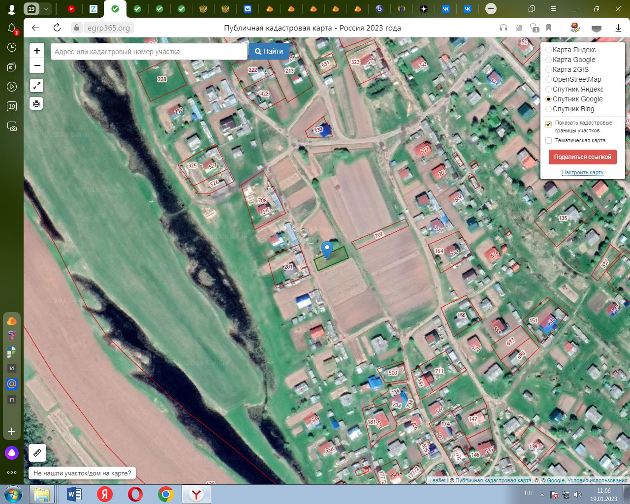Click 'Не нашли участок/дом на карте?' button

tap(82, 473)
